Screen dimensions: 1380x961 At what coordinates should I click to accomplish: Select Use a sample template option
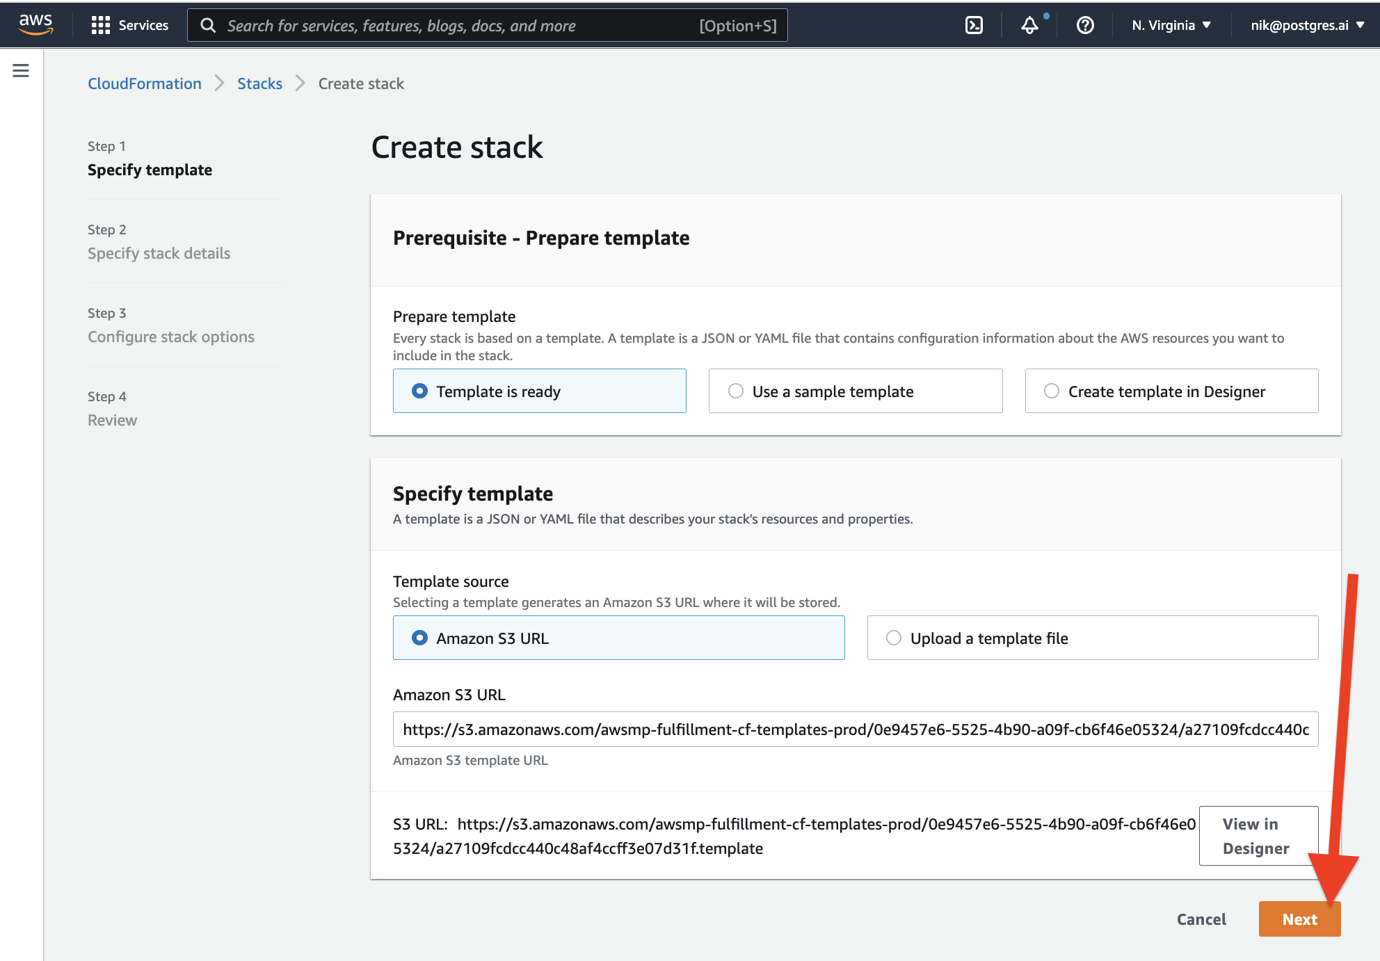(856, 391)
